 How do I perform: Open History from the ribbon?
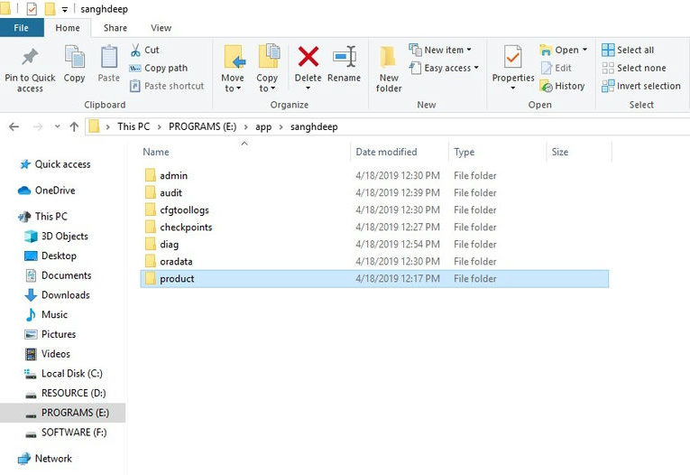pos(563,86)
